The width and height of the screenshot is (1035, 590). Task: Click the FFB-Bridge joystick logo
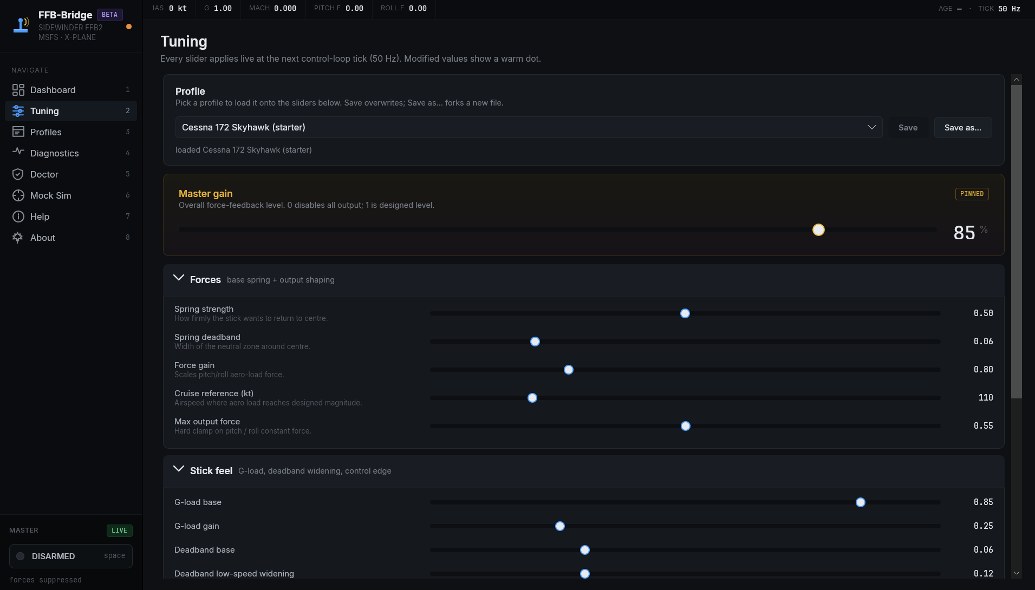pos(22,25)
